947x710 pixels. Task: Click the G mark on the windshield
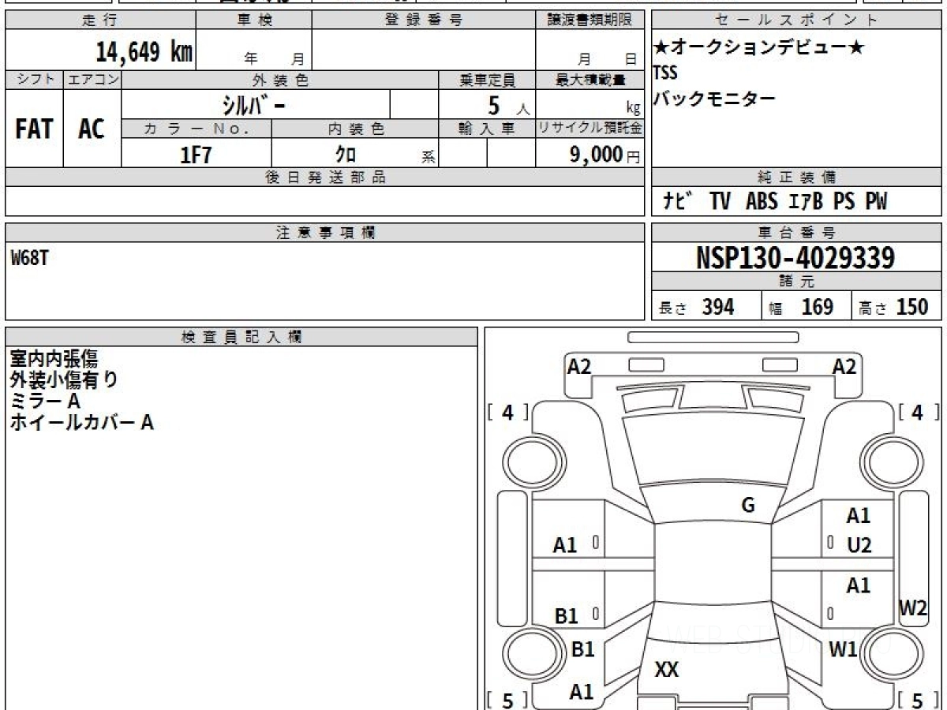point(748,506)
